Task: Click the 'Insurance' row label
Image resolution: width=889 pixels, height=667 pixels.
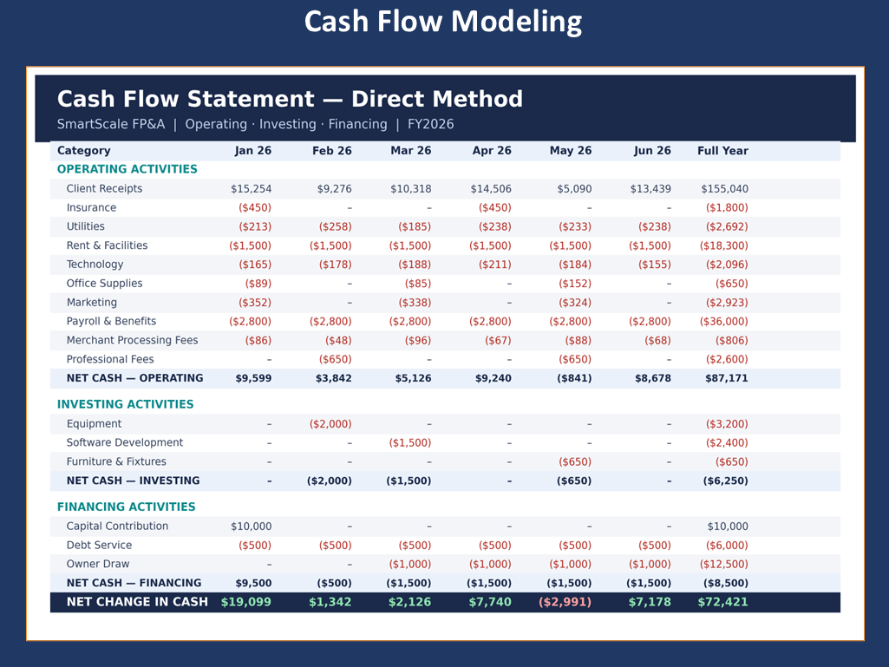Action: click(x=91, y=207)
